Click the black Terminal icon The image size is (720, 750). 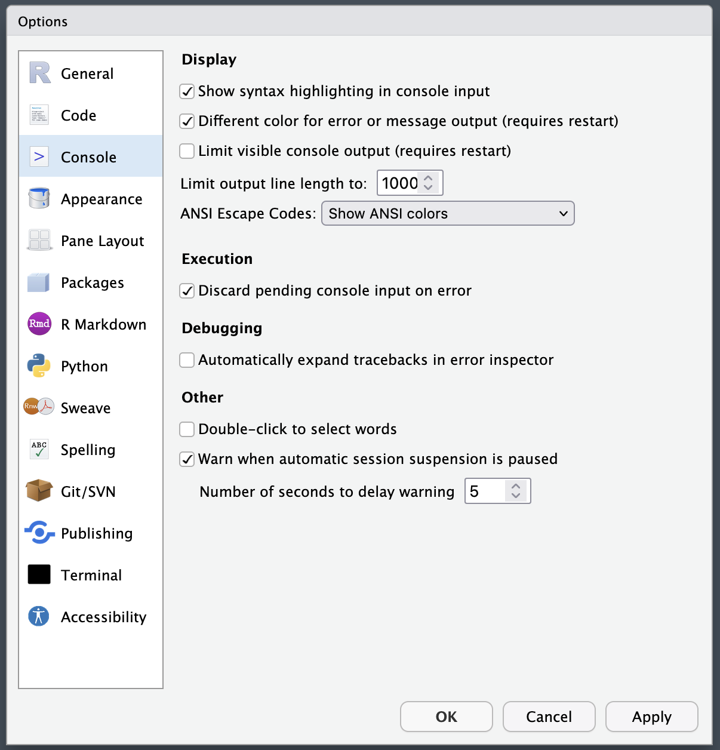coord(39,574)
